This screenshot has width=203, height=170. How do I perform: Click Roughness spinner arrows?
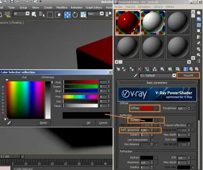(x=189, y=108)
